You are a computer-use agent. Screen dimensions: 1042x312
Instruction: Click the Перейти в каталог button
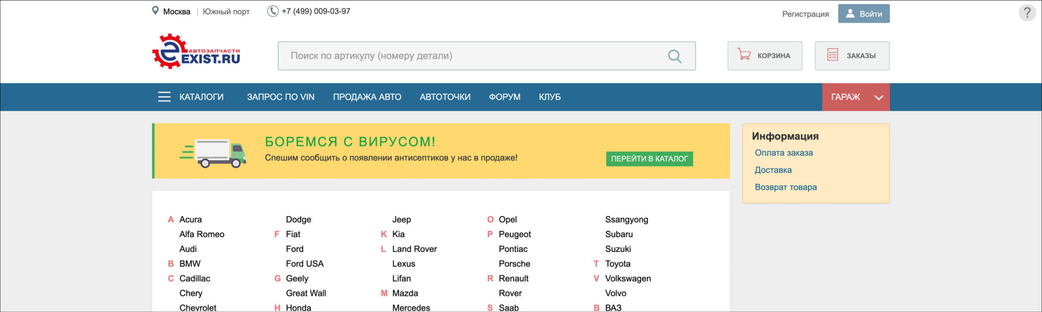coord(649,159)
